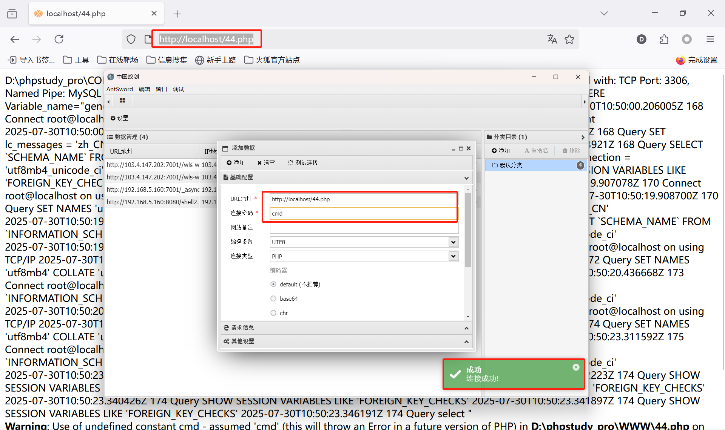Click the Firefox back arrow
725x430 pixels.
pos(15,39)
